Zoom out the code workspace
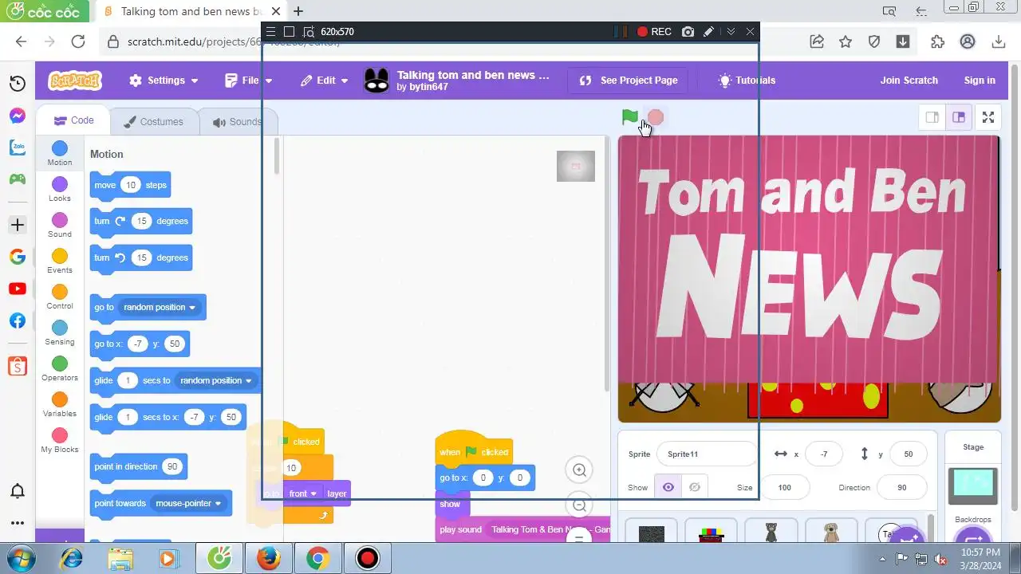This screenshot has height=574, width=1021. [580, 505]
